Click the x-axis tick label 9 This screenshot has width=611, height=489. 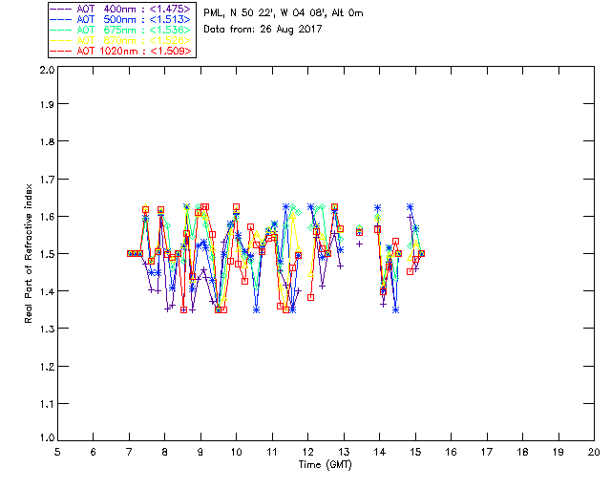200,452
